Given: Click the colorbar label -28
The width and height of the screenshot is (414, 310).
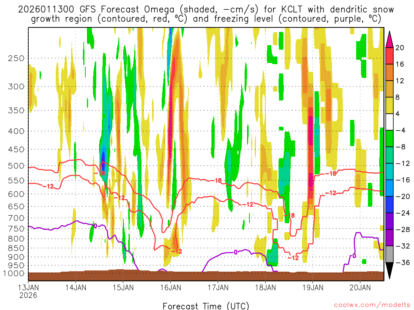Looking at the screenshot, I should tap(402, 230).
